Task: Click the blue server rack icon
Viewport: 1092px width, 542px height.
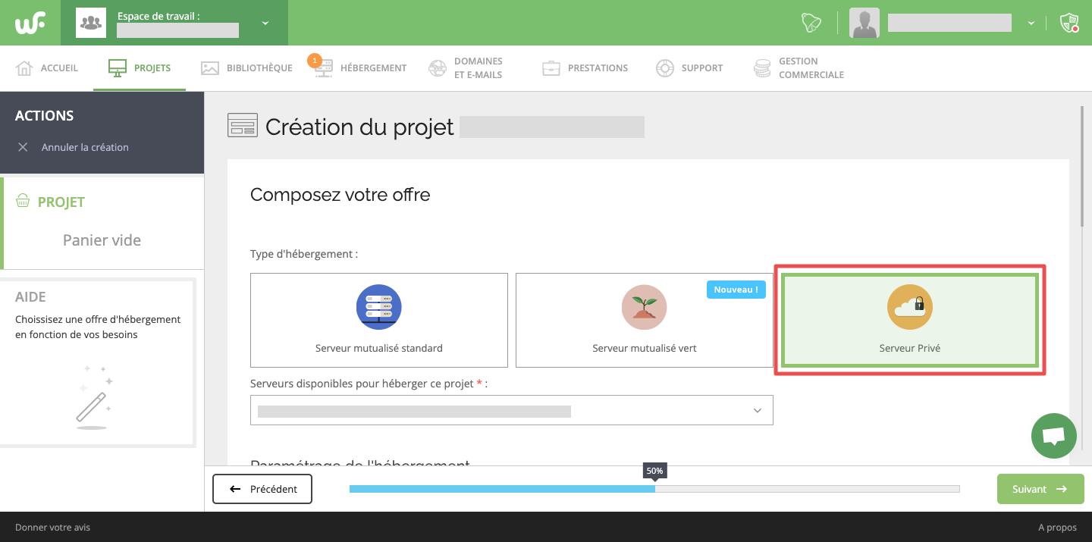Action: point(379,307)
